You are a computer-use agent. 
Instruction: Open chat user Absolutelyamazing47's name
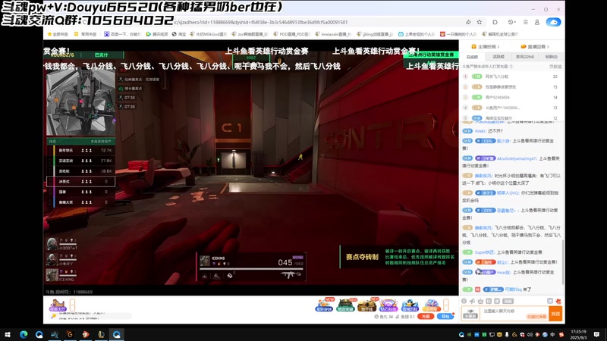click(517, 158)
